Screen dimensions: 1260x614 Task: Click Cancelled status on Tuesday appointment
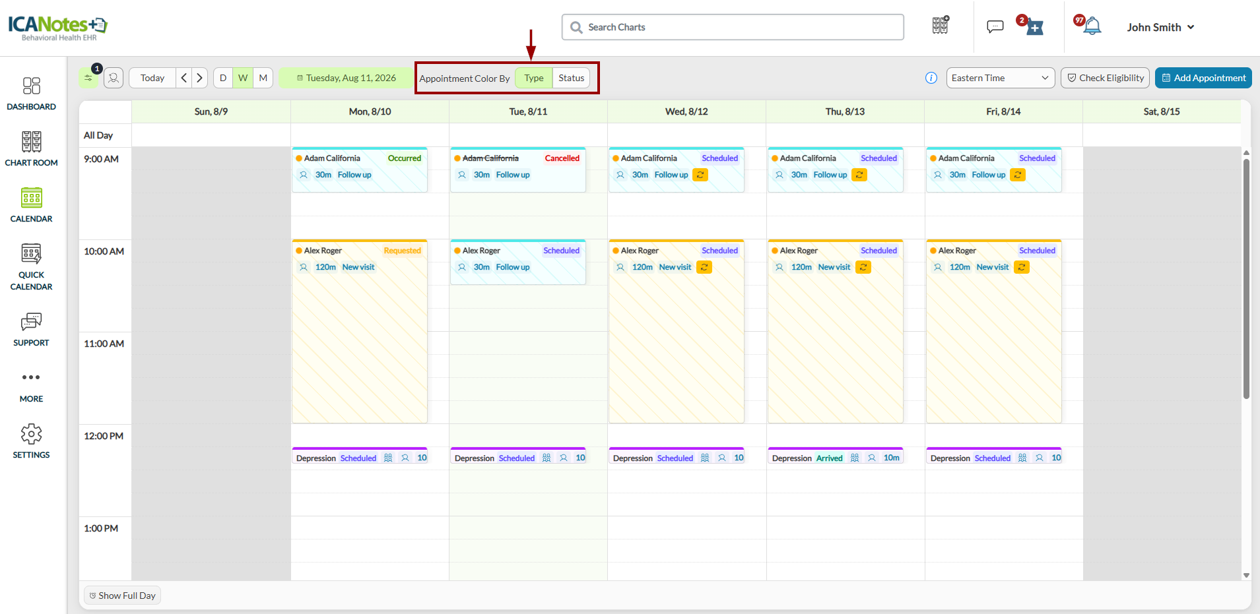[x=562, y=158]
